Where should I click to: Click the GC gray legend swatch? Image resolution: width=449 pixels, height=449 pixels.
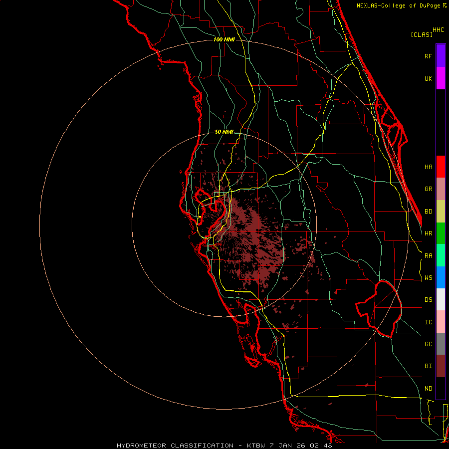point(441,344)
